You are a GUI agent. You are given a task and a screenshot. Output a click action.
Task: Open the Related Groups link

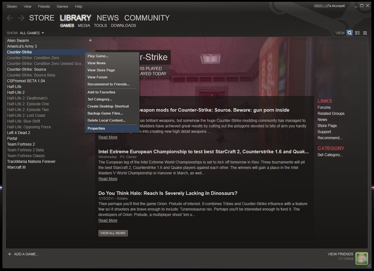(331, 114)
